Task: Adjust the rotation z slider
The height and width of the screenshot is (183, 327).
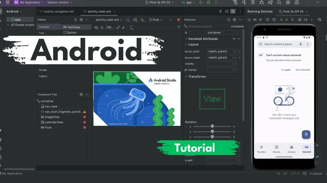Action: pyautogui.click(x=212, y=137)
